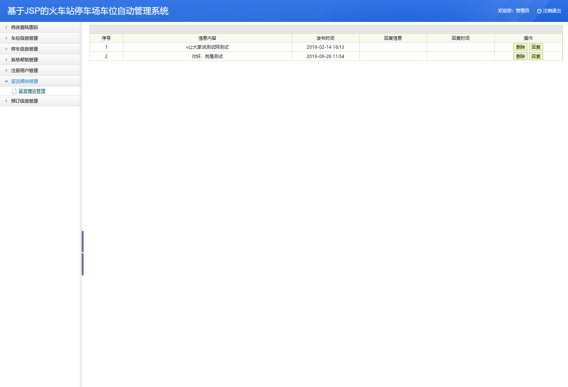The height and width of the screenshot is (387, 568).
Task: Delete the second message with 删除
Action: pos(520,56)
